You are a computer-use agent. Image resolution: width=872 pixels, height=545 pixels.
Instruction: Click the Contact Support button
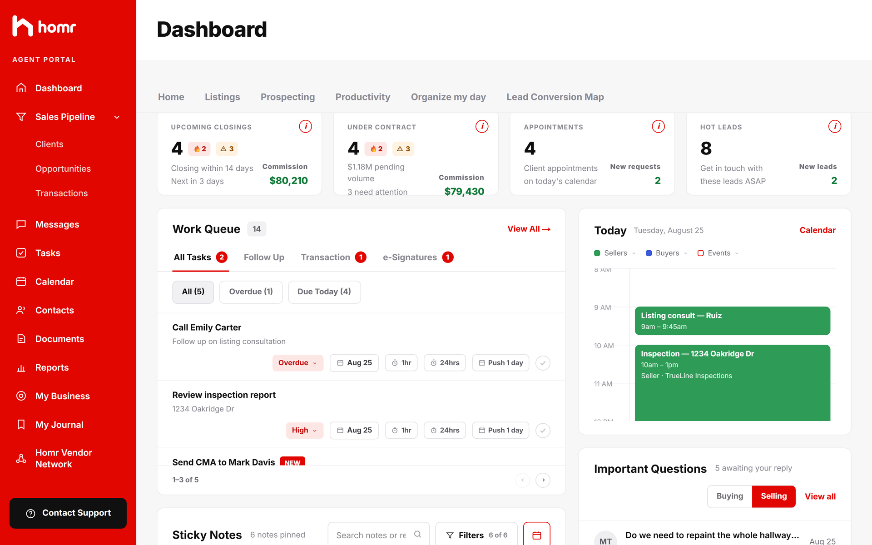click(x=68, y=513)
